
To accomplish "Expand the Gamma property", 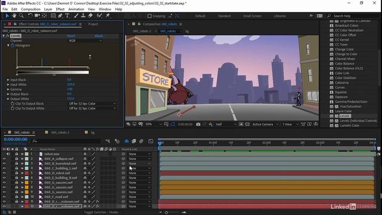I will click(x=8, y=89).
